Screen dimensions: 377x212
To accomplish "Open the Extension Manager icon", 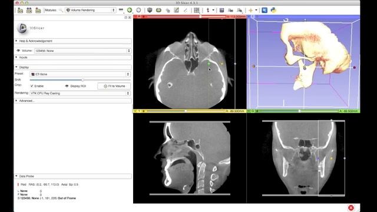I will (x=264, y=10).
